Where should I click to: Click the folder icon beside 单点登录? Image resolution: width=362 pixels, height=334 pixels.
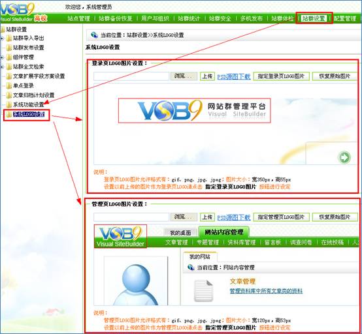[x=8, y=85]
